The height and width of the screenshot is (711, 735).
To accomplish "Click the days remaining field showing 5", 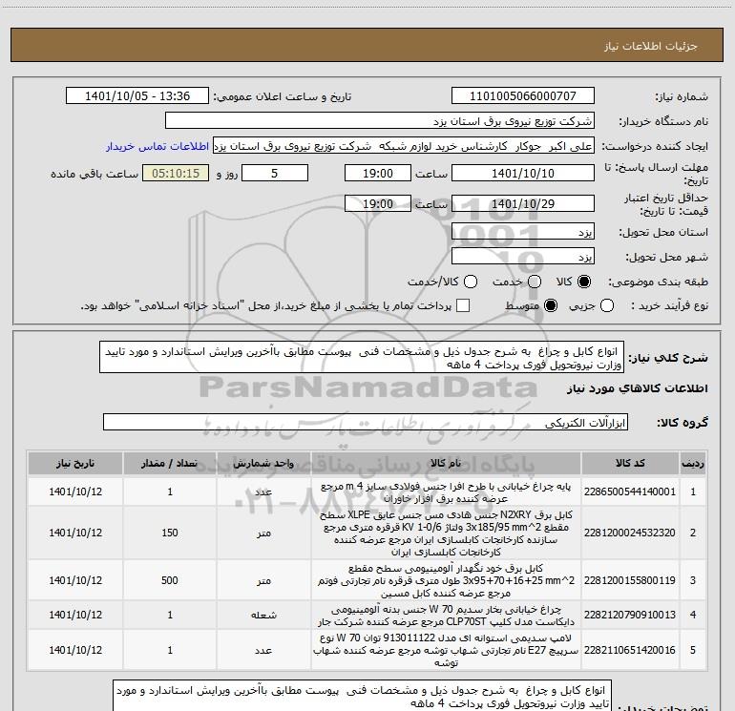I will pos(275,173).
